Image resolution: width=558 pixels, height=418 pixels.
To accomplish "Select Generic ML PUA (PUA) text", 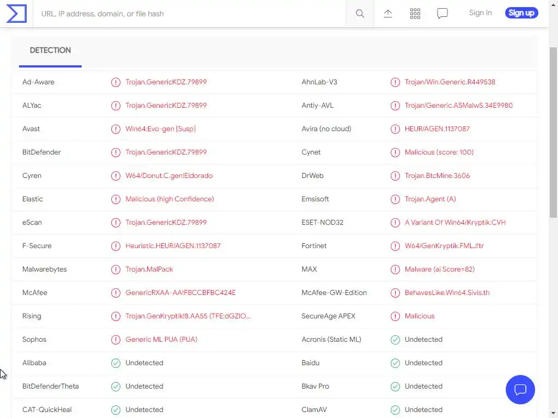I will click(161, 340).
